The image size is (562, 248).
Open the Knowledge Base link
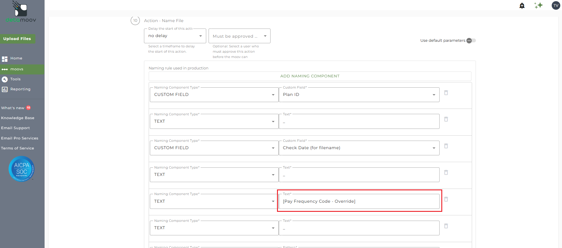pos(18,118)
